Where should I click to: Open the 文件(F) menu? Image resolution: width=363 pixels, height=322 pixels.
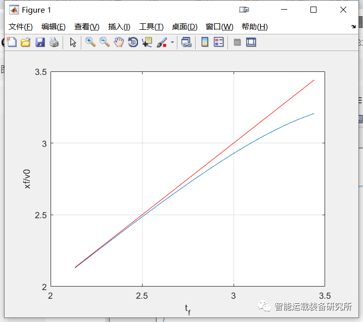pos(21,27)
